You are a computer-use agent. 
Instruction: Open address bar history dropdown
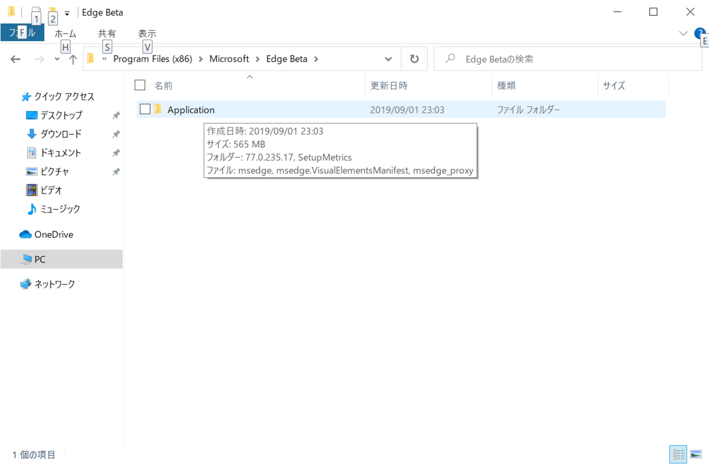(x=388, y=59)
